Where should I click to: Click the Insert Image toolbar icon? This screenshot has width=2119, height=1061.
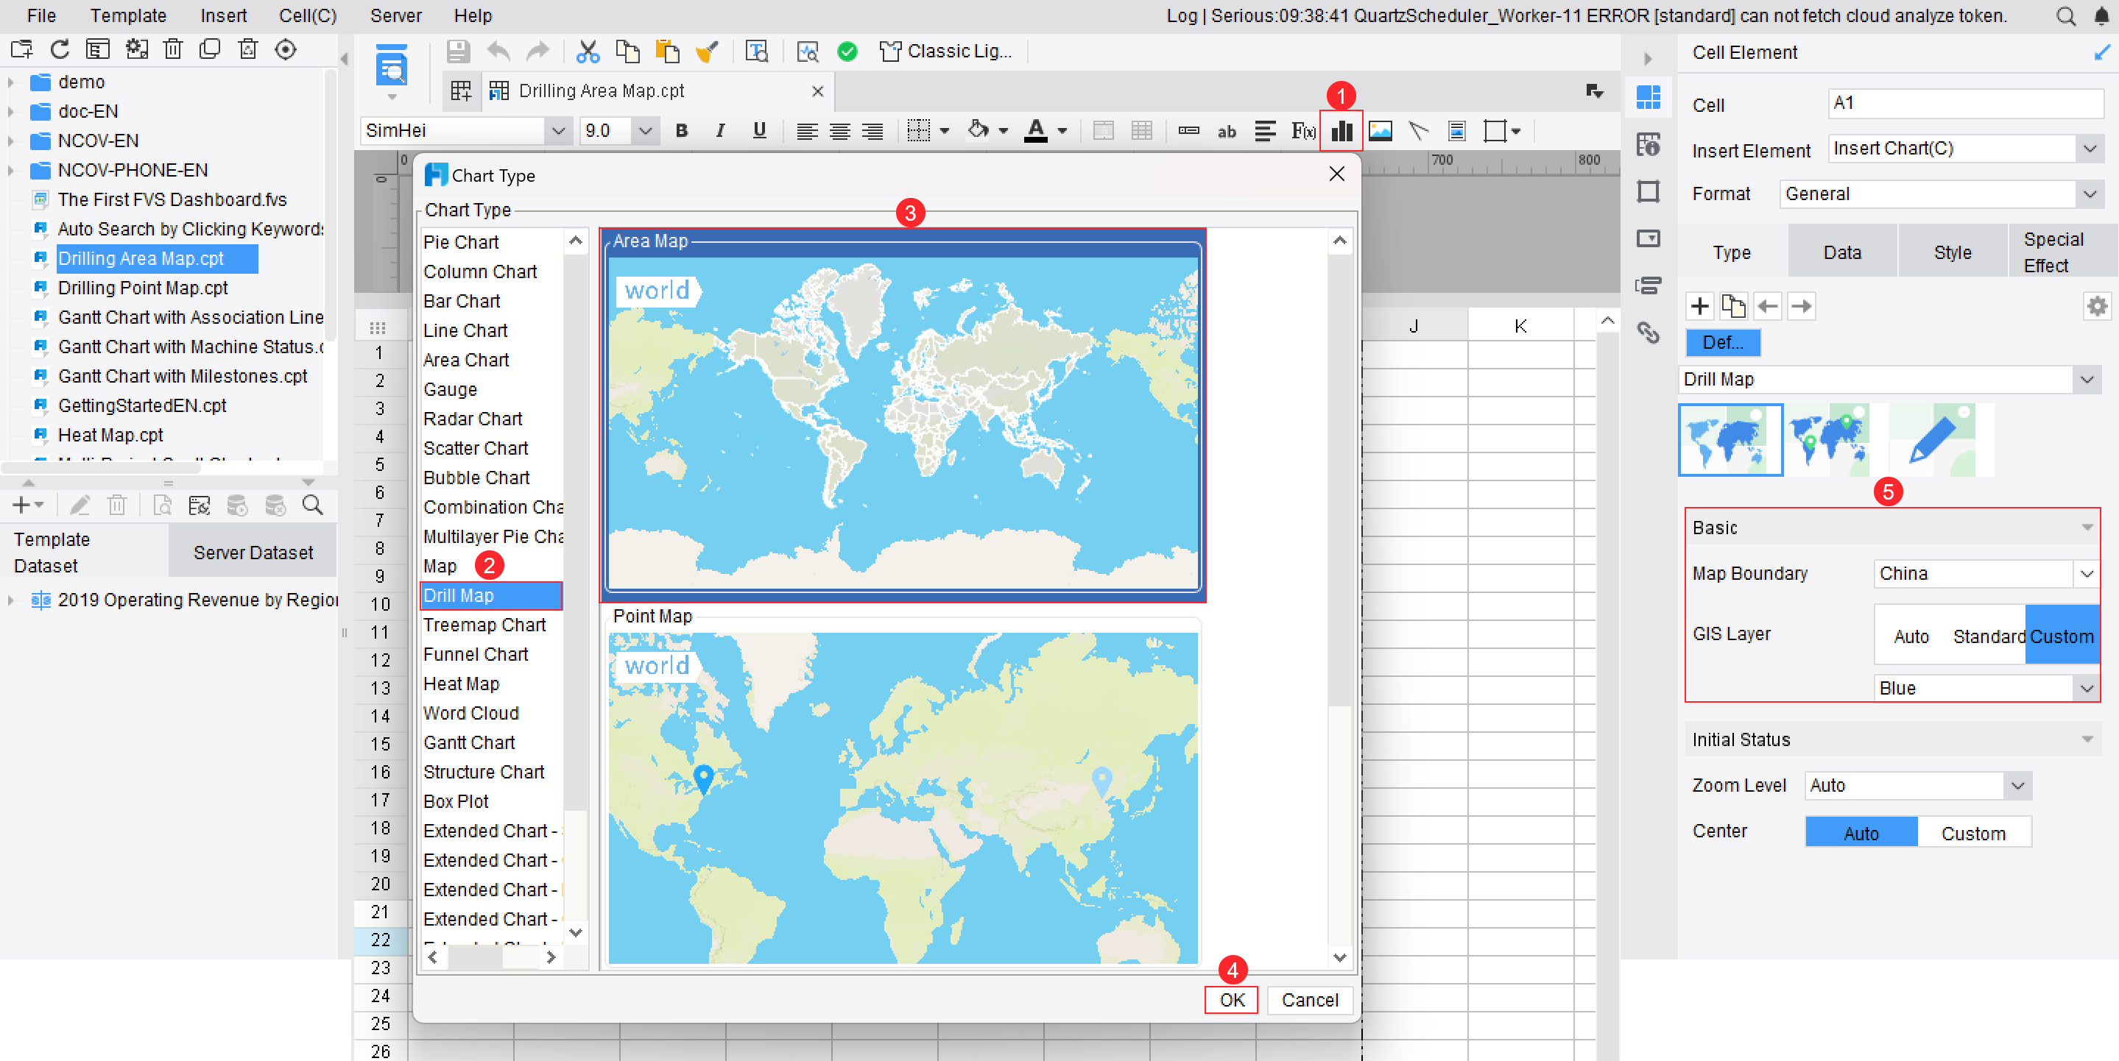pos(1380,131)
